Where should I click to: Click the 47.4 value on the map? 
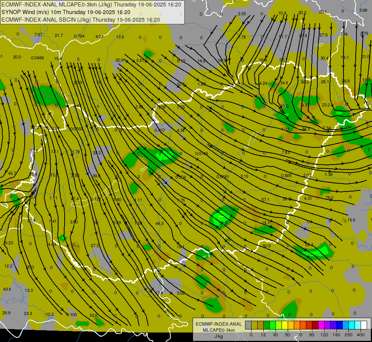click(x=75, y=199)
